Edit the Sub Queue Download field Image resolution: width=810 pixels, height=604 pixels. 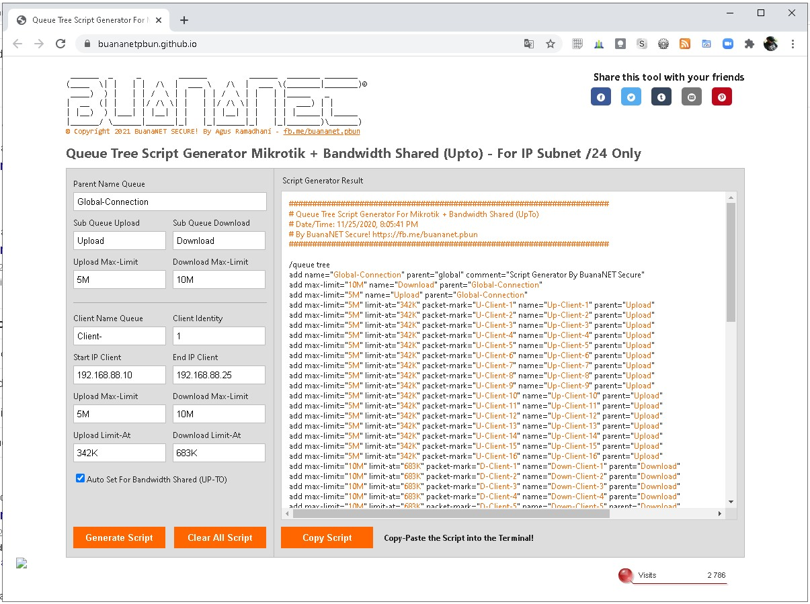pyautogui.click(x=219, y=241)
